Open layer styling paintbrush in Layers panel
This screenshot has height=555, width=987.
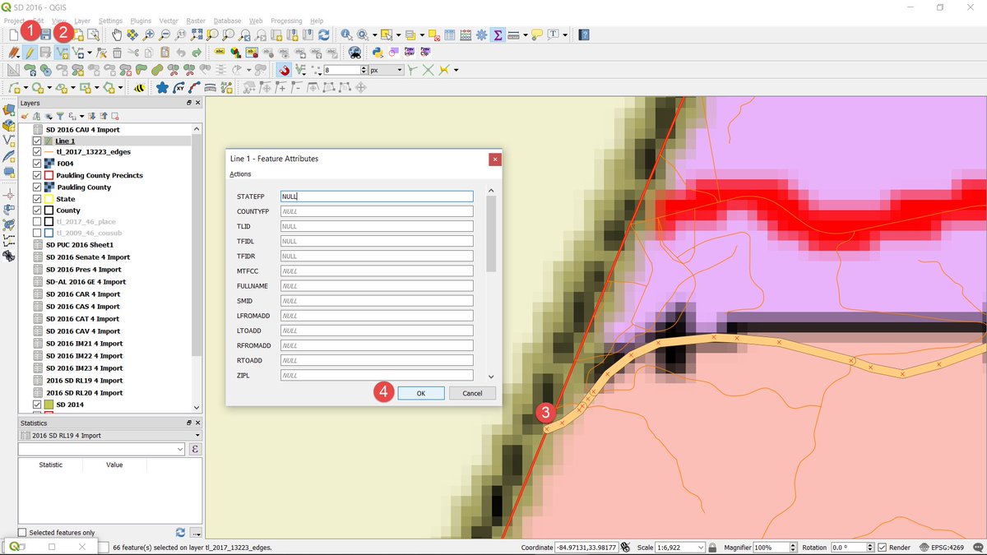pyautogui.click(x=25, y=116)
